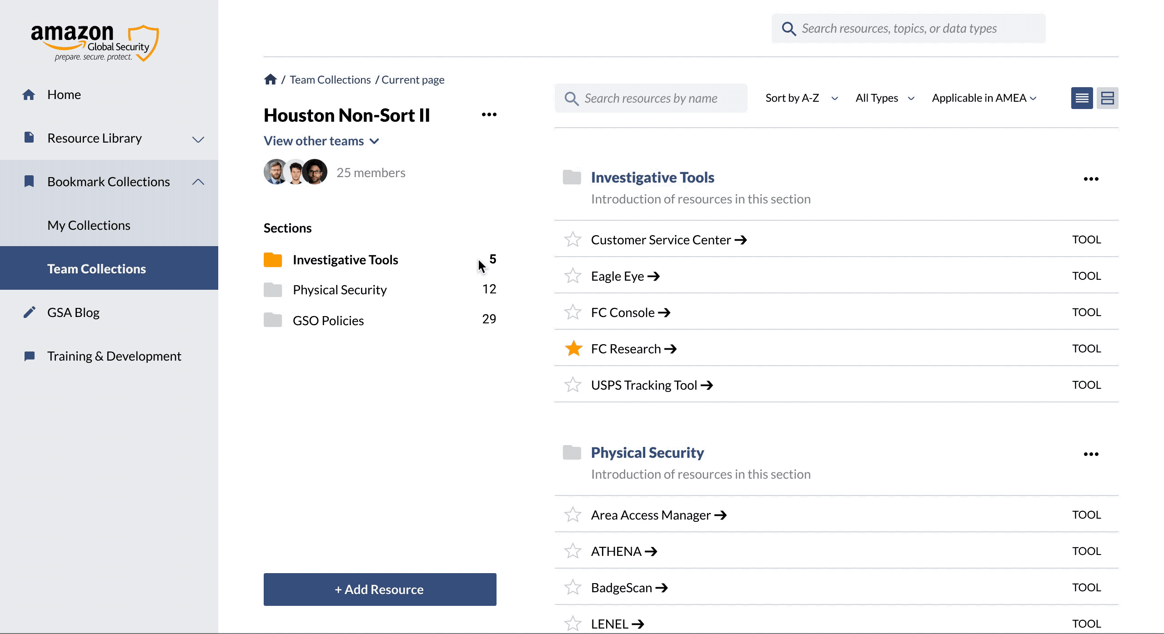Screen dimensions: 1164x634
Task: Switch to expanded card view icon
Action: tap(1108, 98)
